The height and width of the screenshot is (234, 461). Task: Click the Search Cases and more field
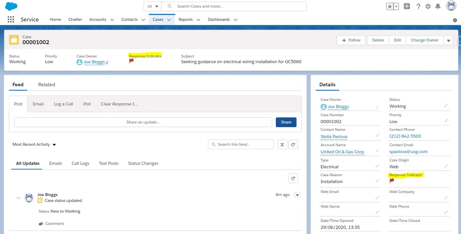point(234,7)
